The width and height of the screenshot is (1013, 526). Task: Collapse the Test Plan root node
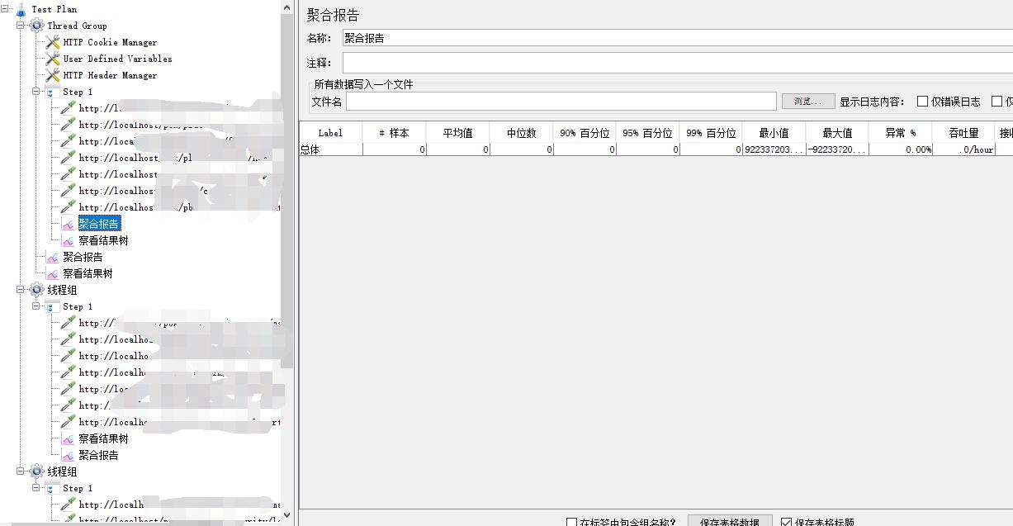(x=4, y=9)
